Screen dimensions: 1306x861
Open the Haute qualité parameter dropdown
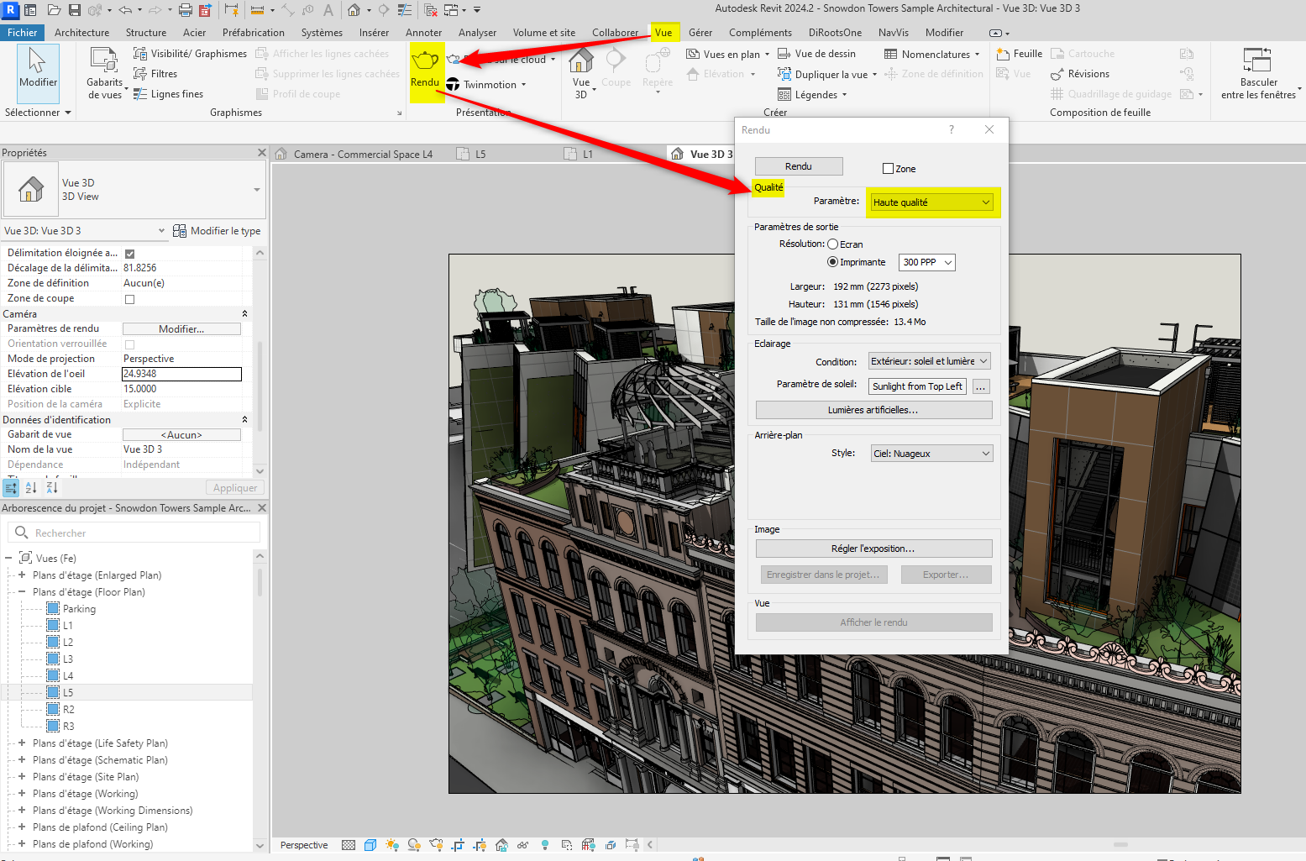click(931, 202)
